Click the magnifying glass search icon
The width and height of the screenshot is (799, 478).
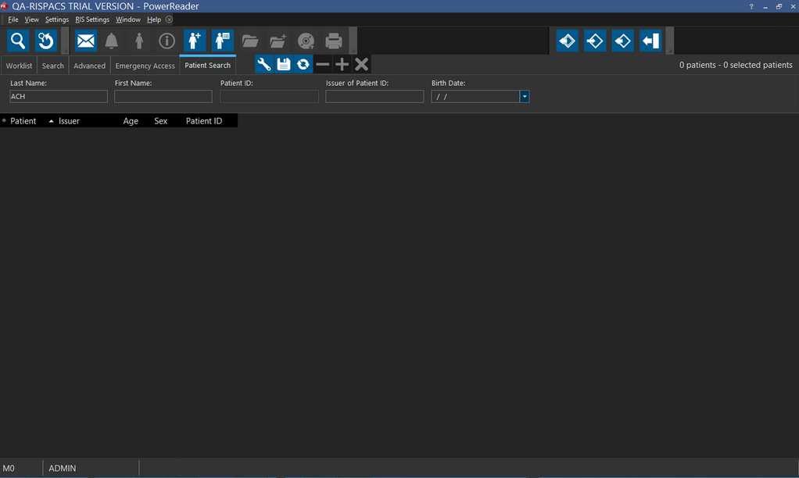tap(18, 41)
